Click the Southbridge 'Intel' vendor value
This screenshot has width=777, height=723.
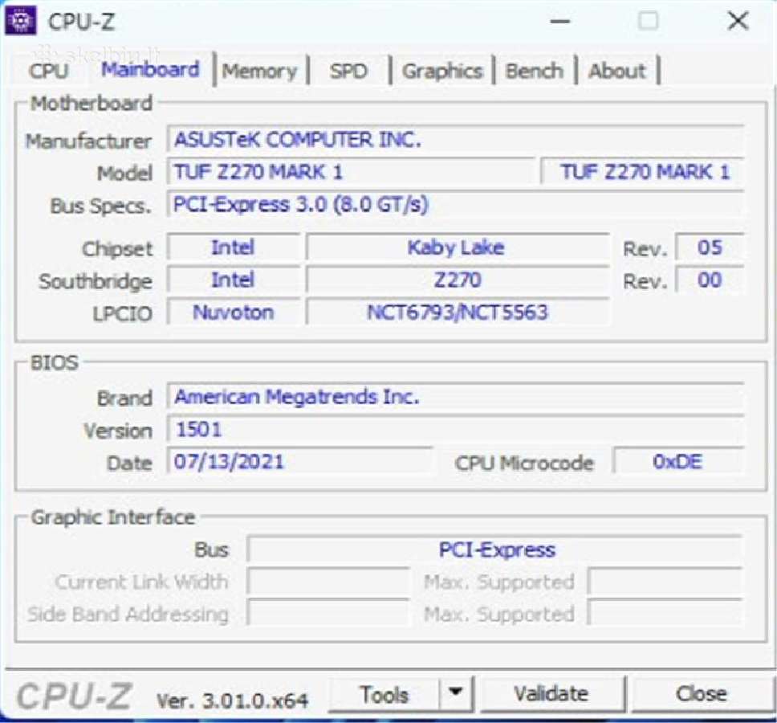[233, 280]
